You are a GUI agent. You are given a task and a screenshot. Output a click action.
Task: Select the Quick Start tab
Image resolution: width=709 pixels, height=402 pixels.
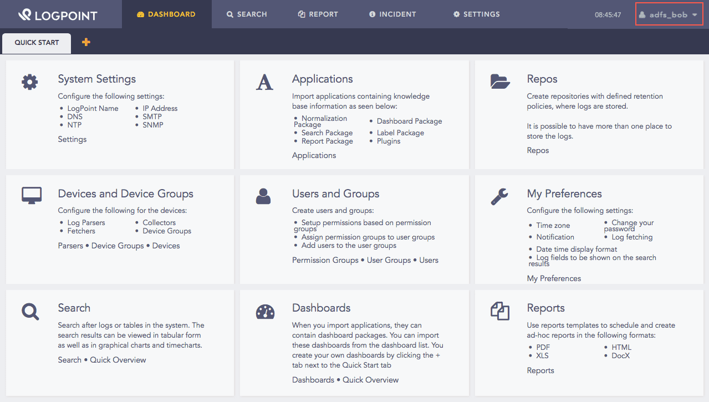(37, 43)
